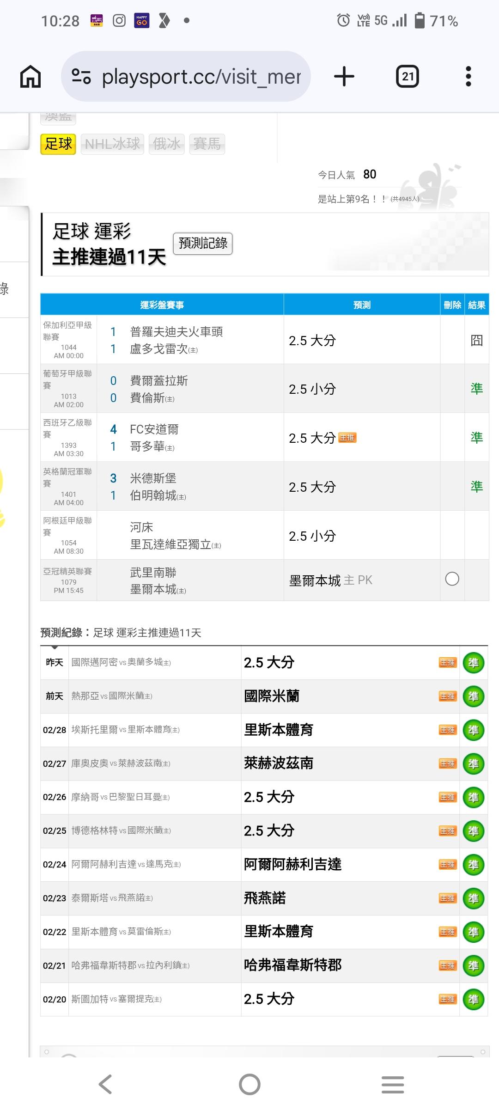Click 河床 team name
The height and width of the screenshot is (1111, 499).
click(x=141, y=527)
